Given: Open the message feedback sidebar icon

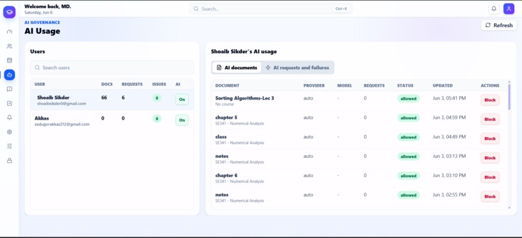Looking at the screenshot, I should click(x=9, y=89).
